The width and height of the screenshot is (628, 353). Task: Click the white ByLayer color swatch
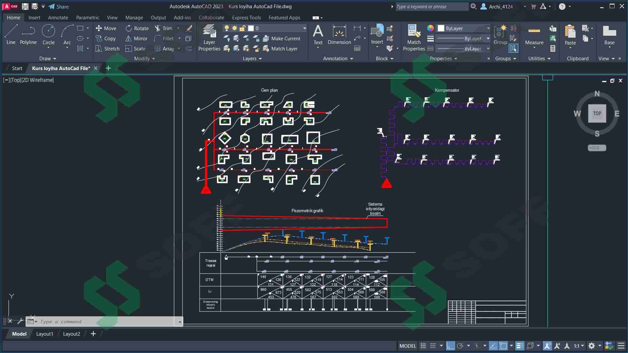click(441, 28)
